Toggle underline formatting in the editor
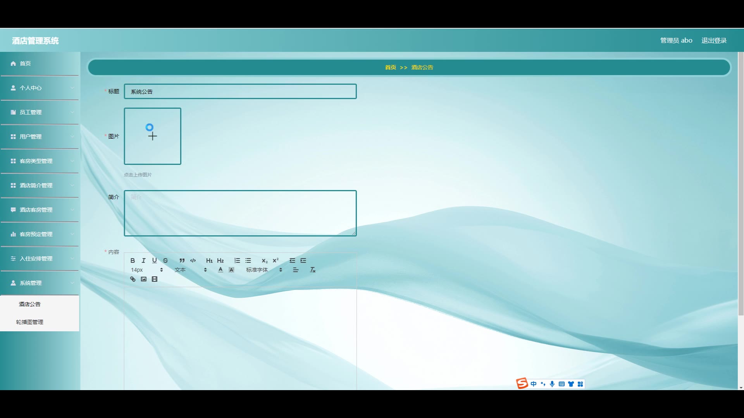Image resolution: width=744 pixels, height=418 pixels. click(154, 260)
